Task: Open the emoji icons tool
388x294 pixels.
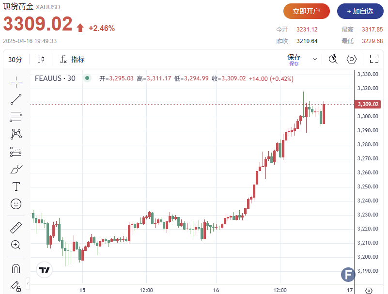Action: coord(16,204)
